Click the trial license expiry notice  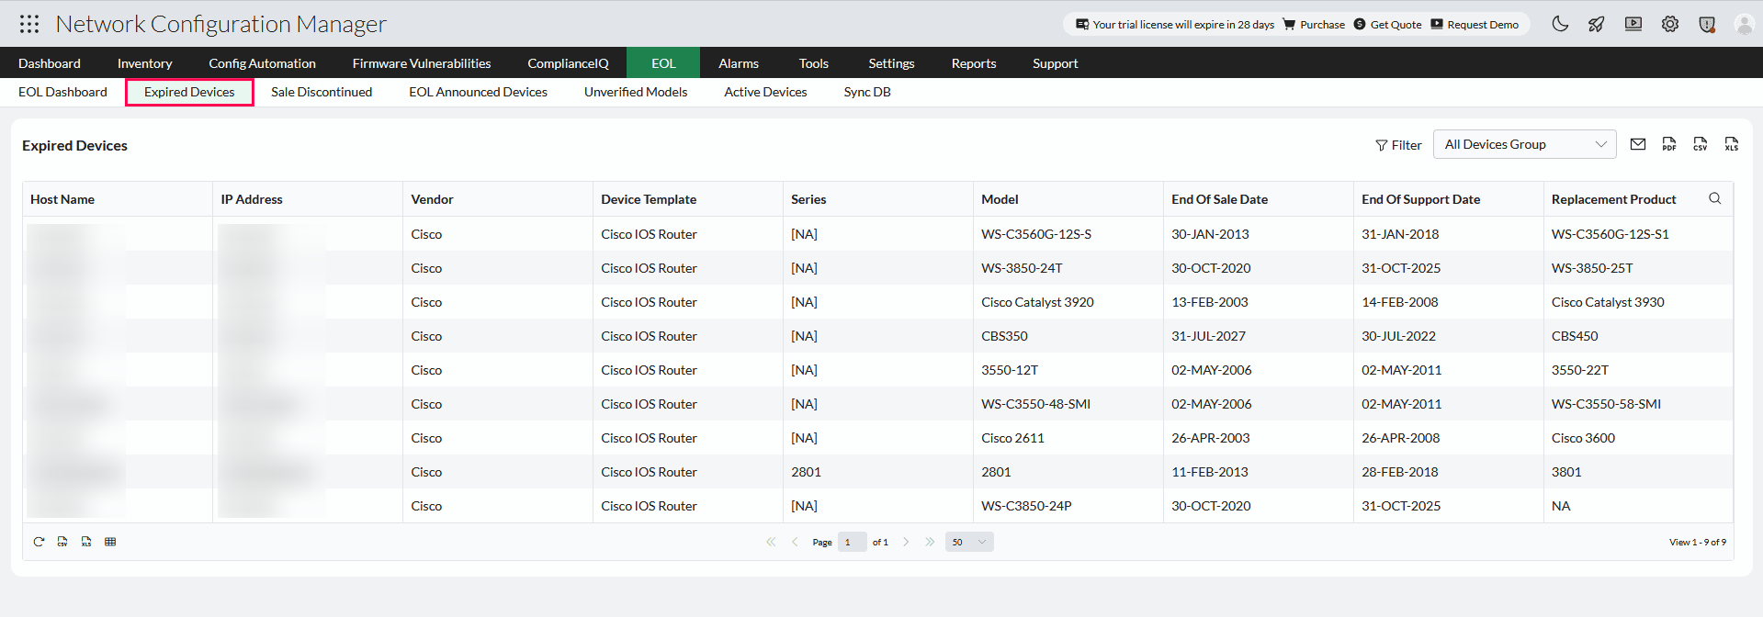(1175, 25)
